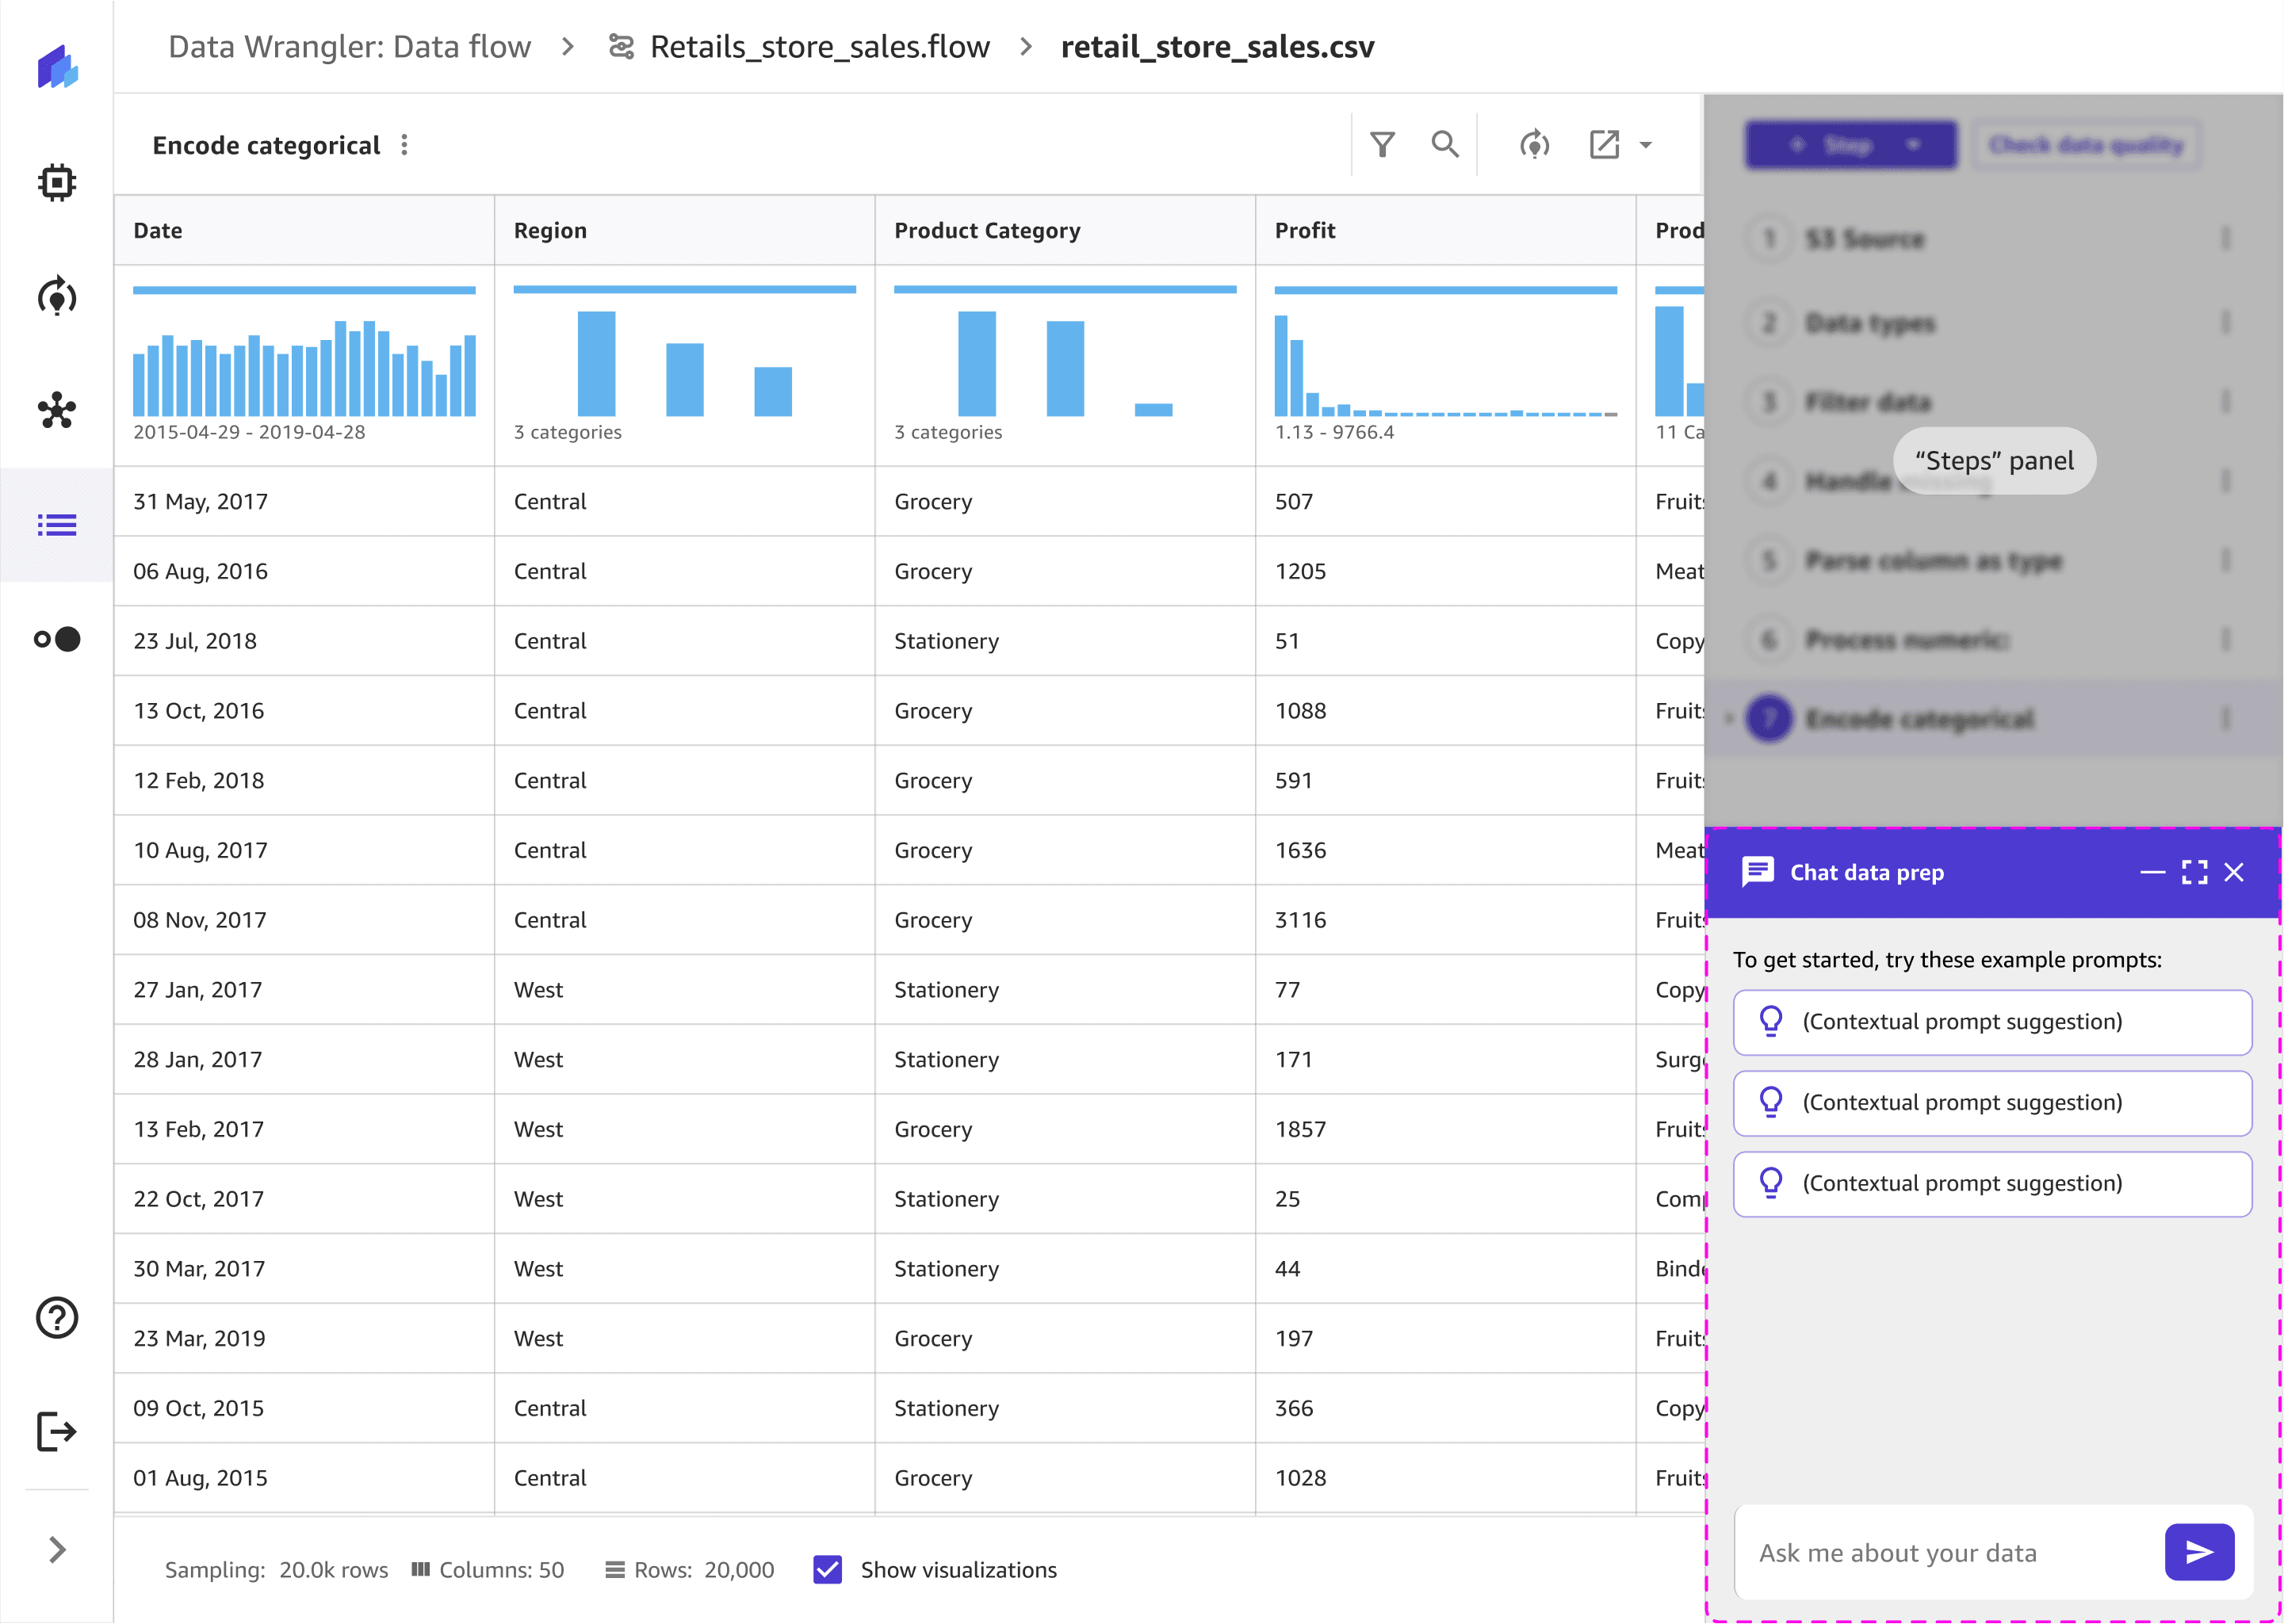The image size is (2284, 1624).
Task: Expand the left sidebar with chevron
Action: (57, 1549)
